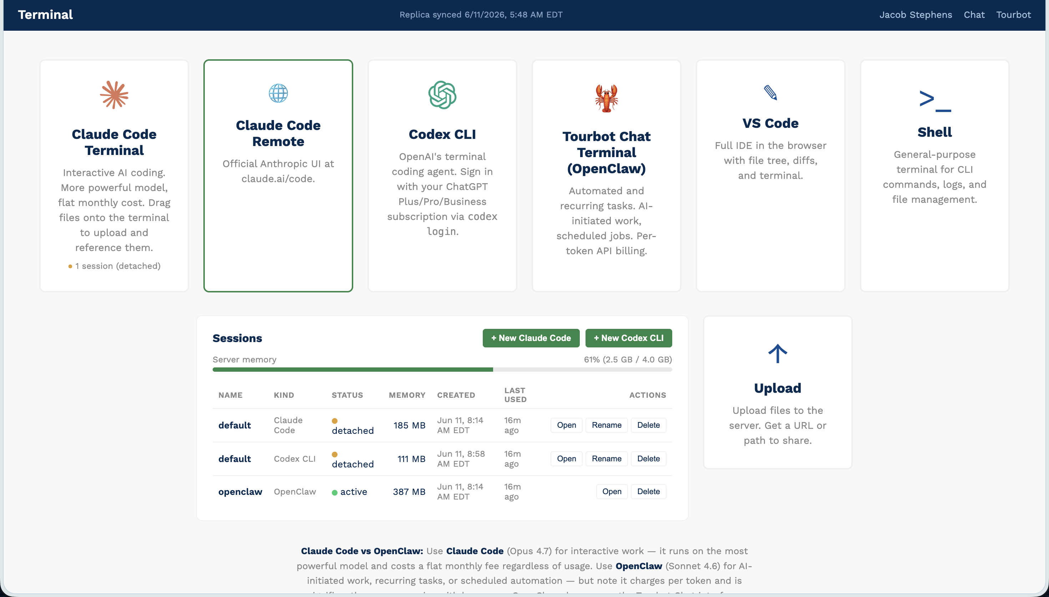Go to Tourbot in top navigation
The height and width of the screenshot is (597, 1049).
pos(1013,15)
